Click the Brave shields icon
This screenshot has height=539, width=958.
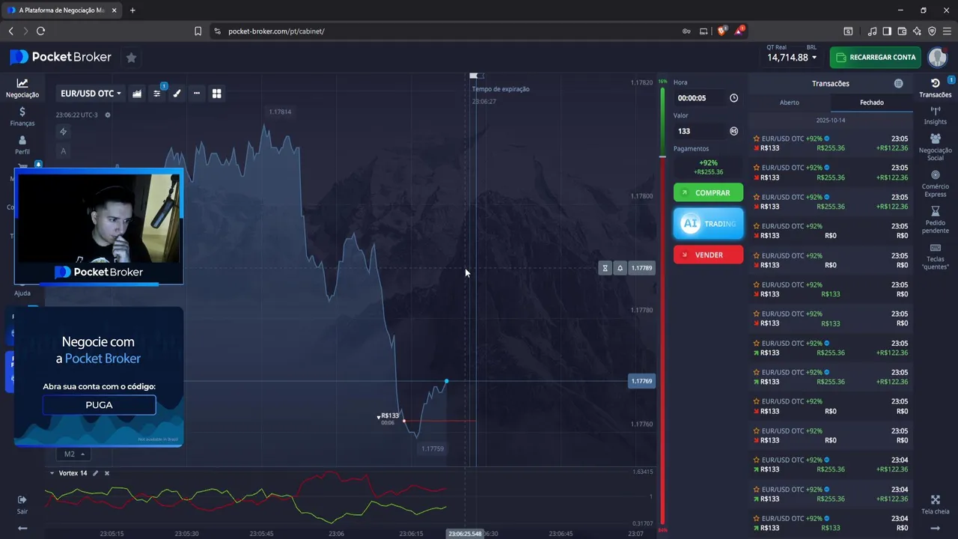722,31
